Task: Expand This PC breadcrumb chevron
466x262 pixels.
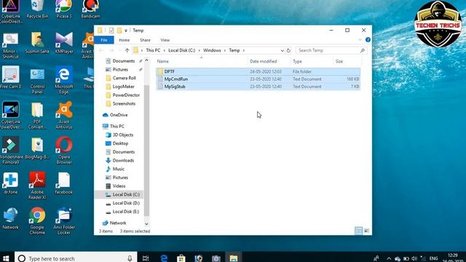Action: click(165, 50)
